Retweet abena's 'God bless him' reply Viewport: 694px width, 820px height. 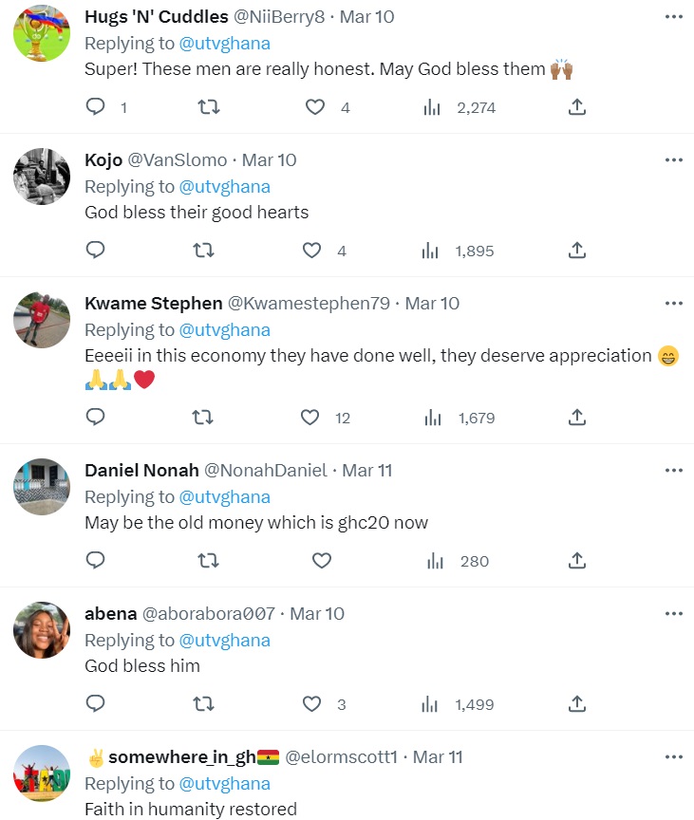(203, 704)
